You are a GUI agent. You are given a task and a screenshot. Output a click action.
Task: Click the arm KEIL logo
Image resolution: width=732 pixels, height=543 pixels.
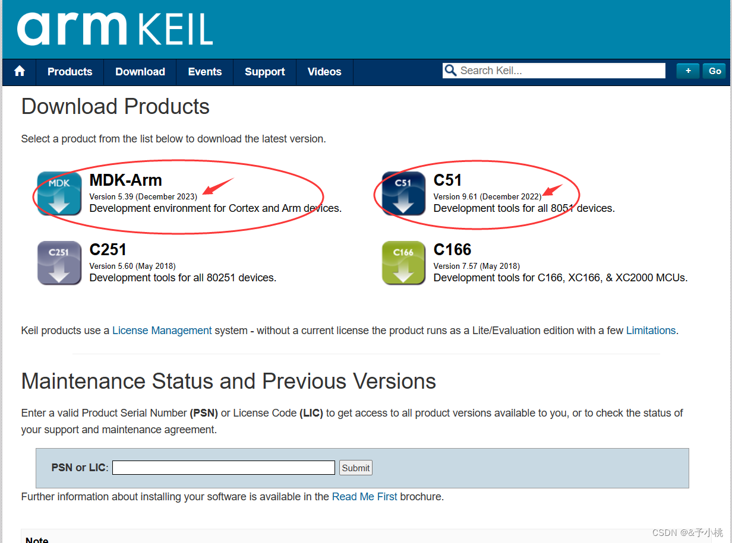point(113,29)
